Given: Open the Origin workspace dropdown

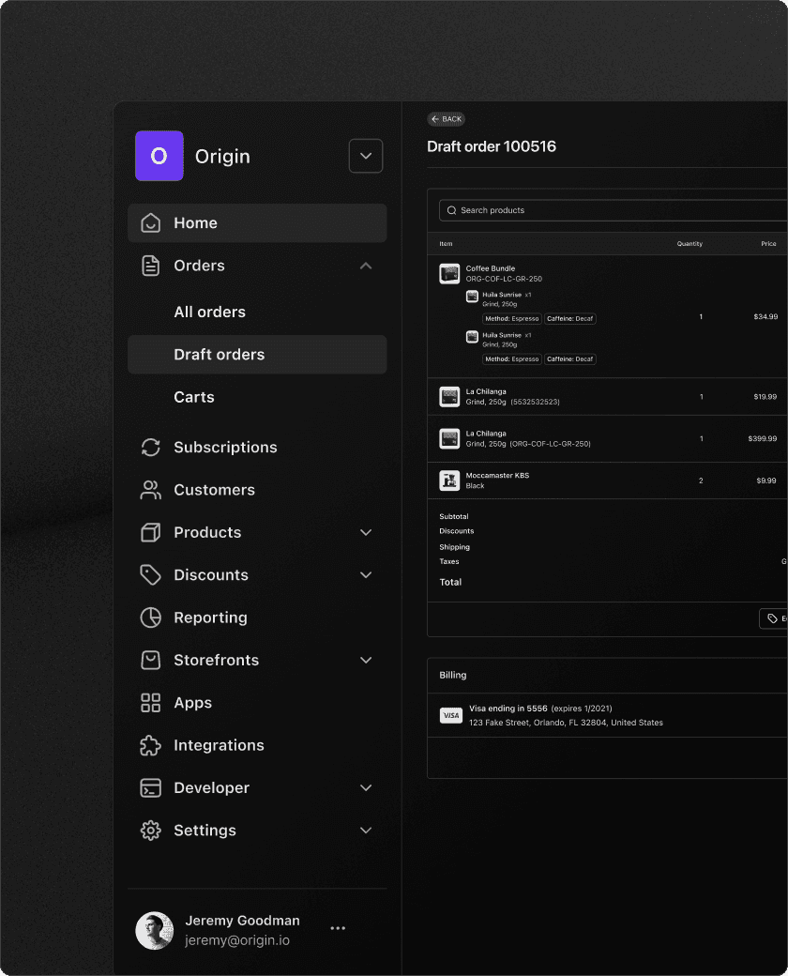Looking at the screenshot, I should coord(366,156).
